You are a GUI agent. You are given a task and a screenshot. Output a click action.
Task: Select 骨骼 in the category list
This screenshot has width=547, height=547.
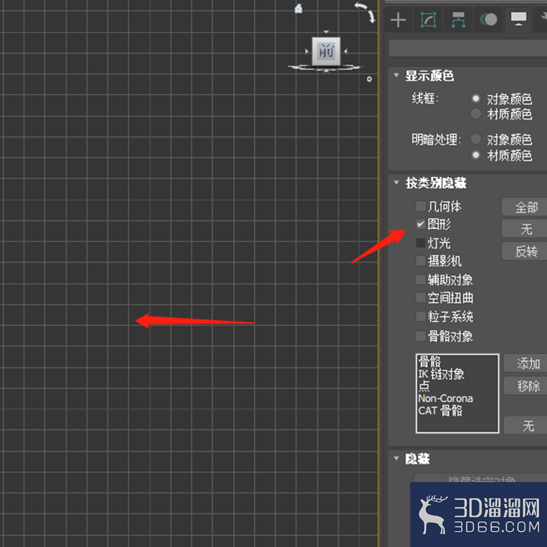(x=429, y=362)
